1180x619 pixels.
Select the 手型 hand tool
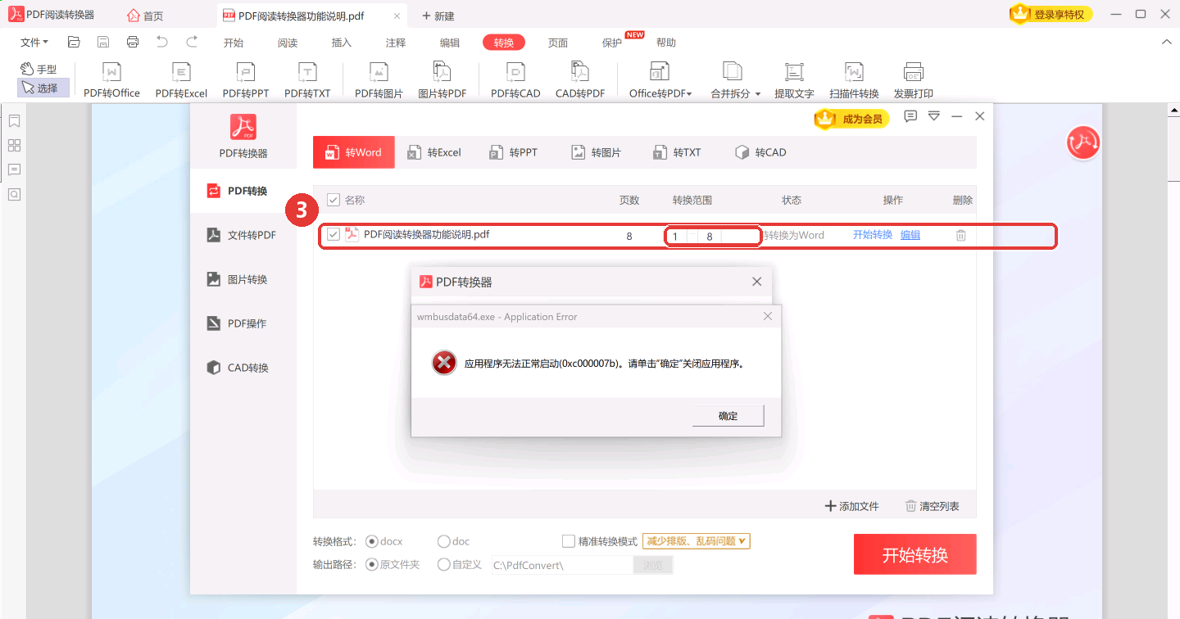(x=39, y=70)
